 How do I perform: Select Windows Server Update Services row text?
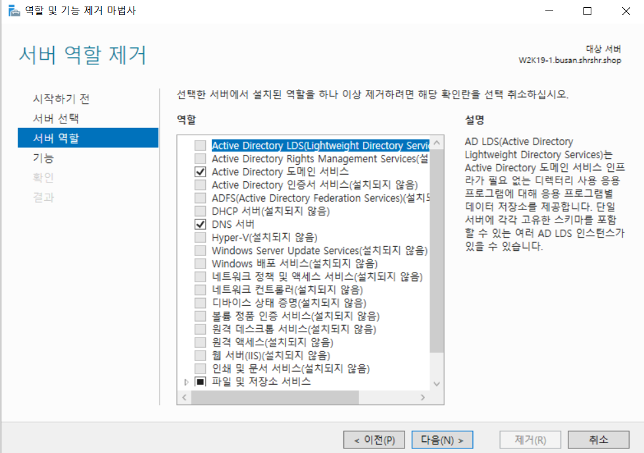click(320, 251)
